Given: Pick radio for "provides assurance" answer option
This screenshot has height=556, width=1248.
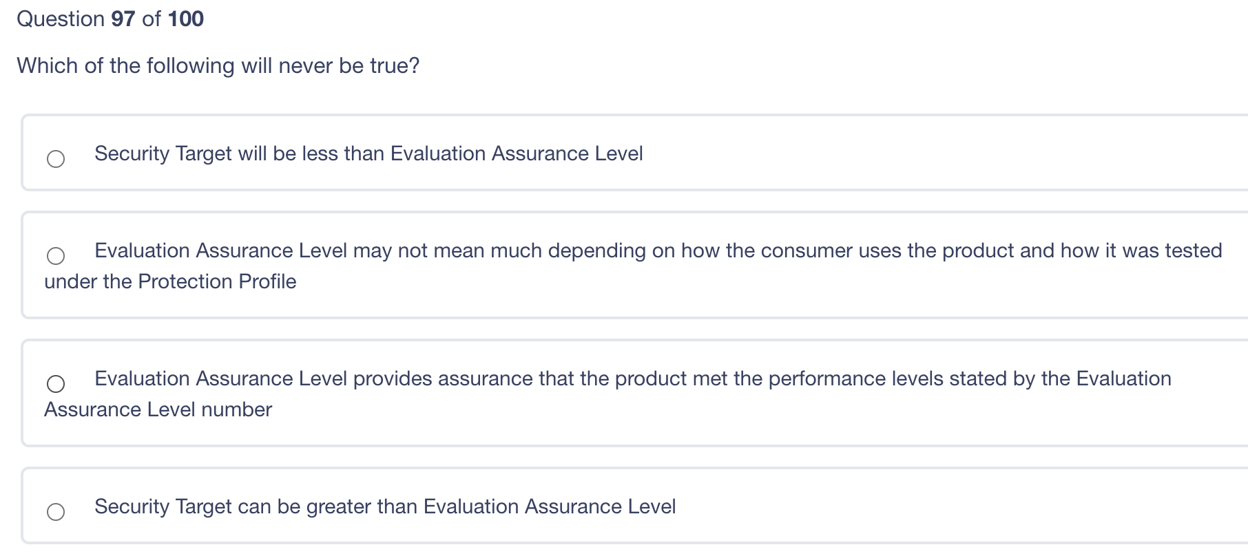Looking at the screenshot, I should [56, 384].
